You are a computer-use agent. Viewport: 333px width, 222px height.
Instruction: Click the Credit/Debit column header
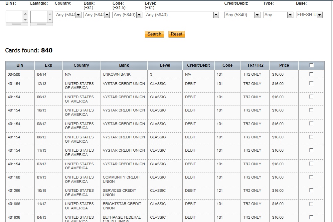[x=198, y=65]
